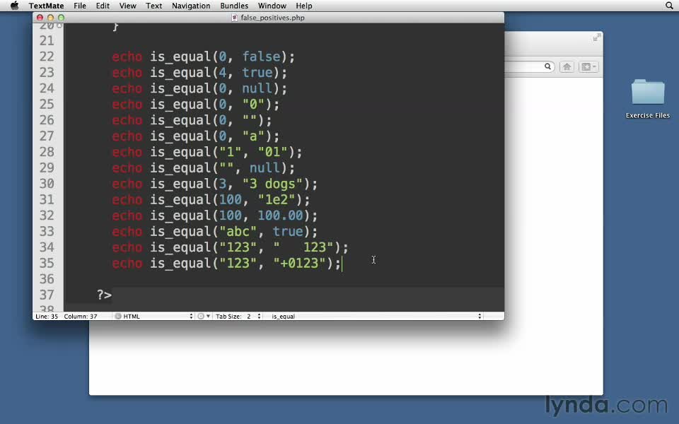The height and width of the screenshot is (424, 679).
Task: Open the bookmarks star dropdown in browser window
Action: [x=588, y=66]
